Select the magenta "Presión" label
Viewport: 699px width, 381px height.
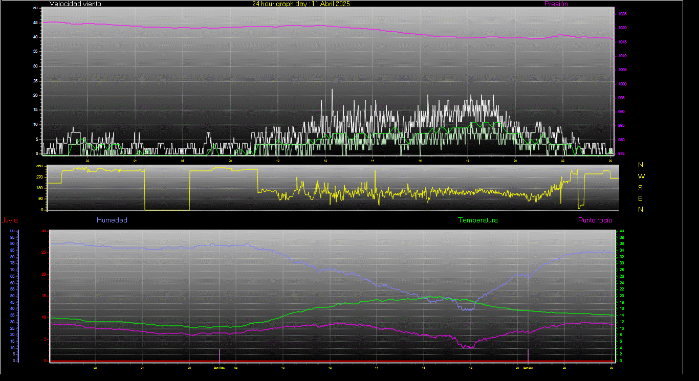(556, 4)
